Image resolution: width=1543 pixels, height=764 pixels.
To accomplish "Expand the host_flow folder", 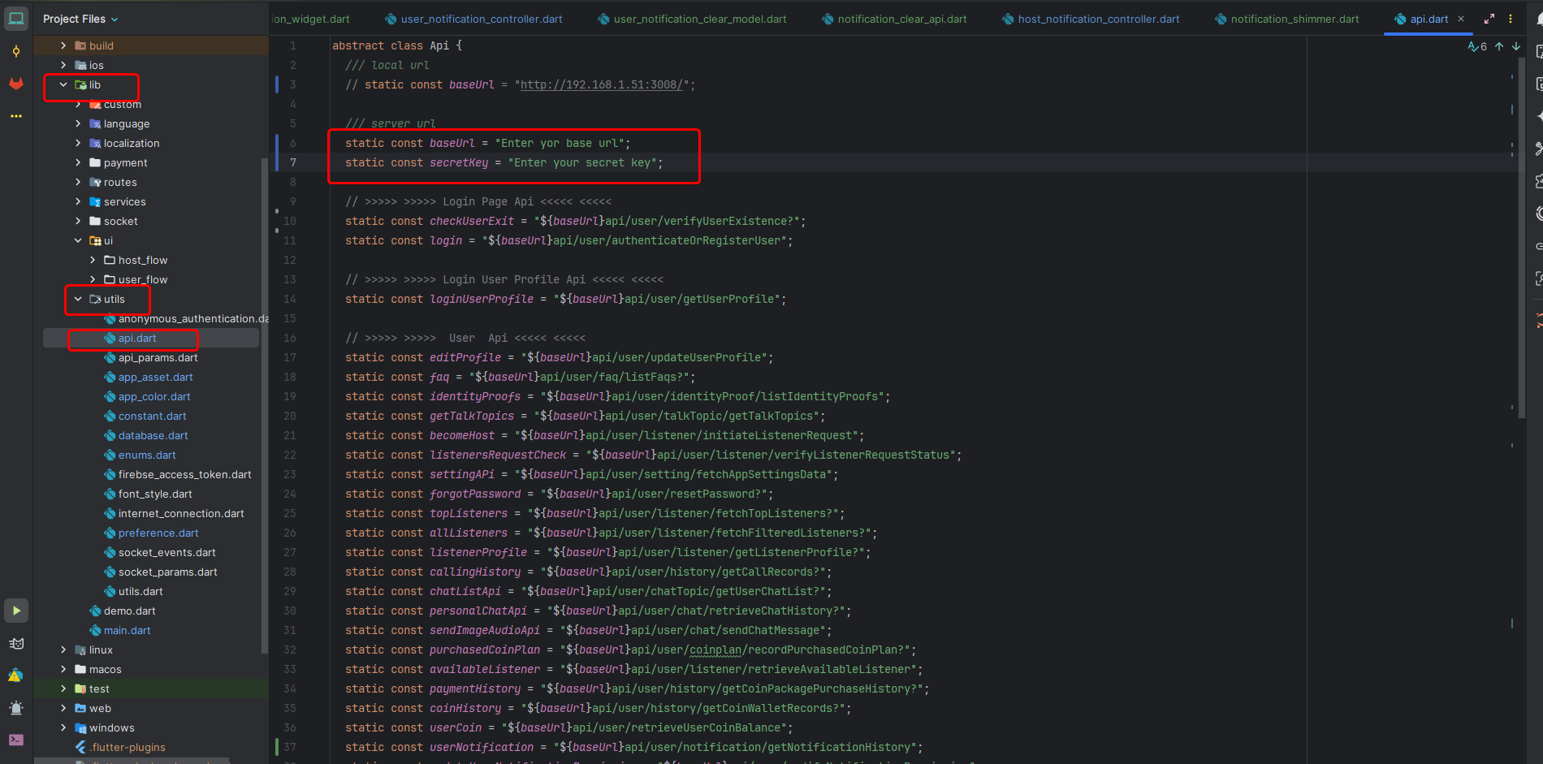I will coord(93,261).
